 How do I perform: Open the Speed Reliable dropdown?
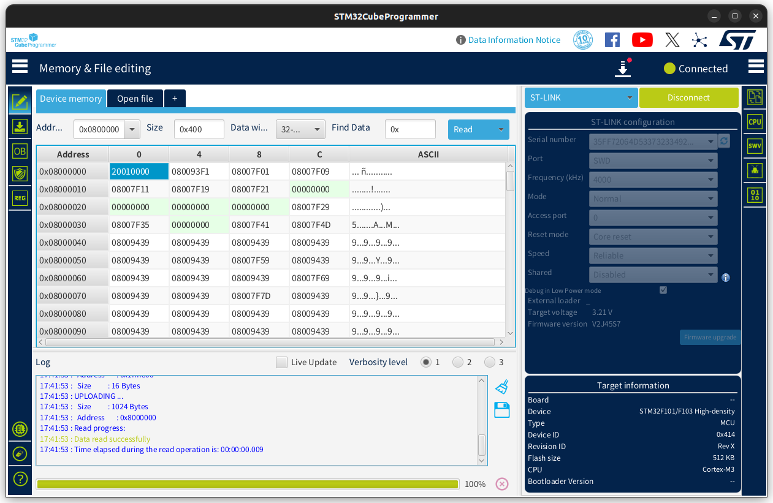pos(653,255)
